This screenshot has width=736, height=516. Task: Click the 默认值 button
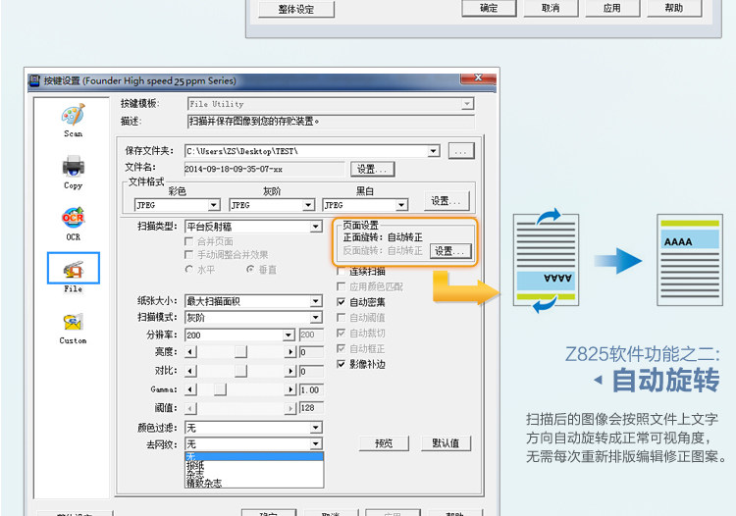446,443
